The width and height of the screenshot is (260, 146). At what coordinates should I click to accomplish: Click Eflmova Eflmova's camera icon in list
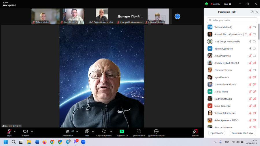click(254, 70)
